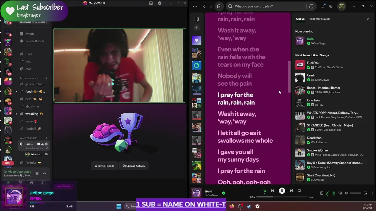Image resolution: width=376 pixels, height=211 pixels.
Task: Open Lounge channel settings gear
Action: (46, 144)
